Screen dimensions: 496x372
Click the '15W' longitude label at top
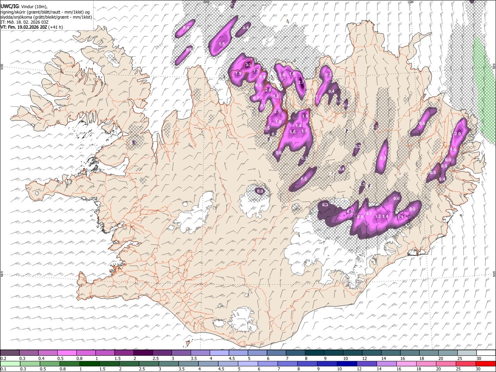pyautogui.click(x=410, y=2)
